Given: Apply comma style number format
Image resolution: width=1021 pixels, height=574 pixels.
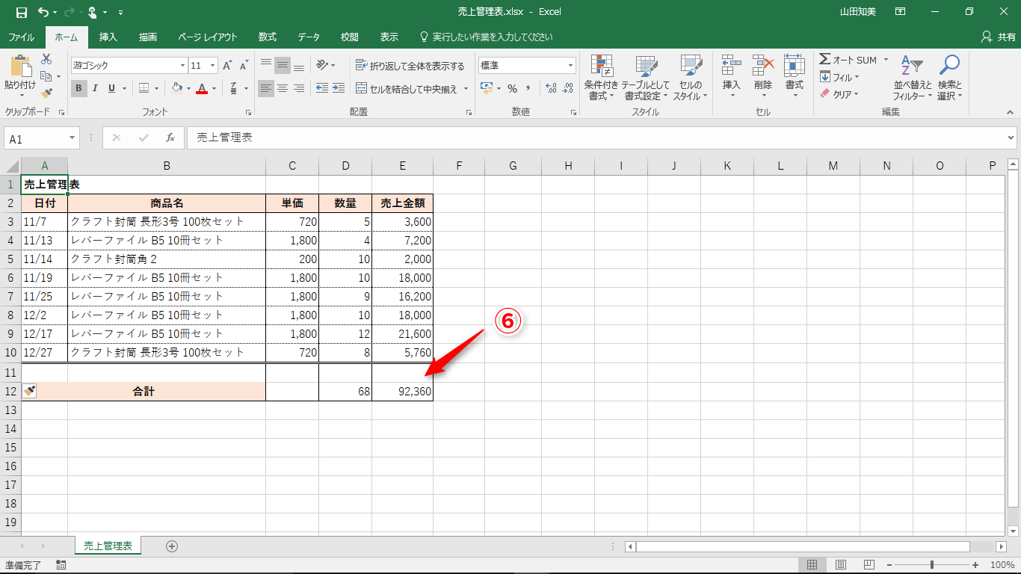Looking at the screenshot, I should pyautogui.click(x=528, y=88).
